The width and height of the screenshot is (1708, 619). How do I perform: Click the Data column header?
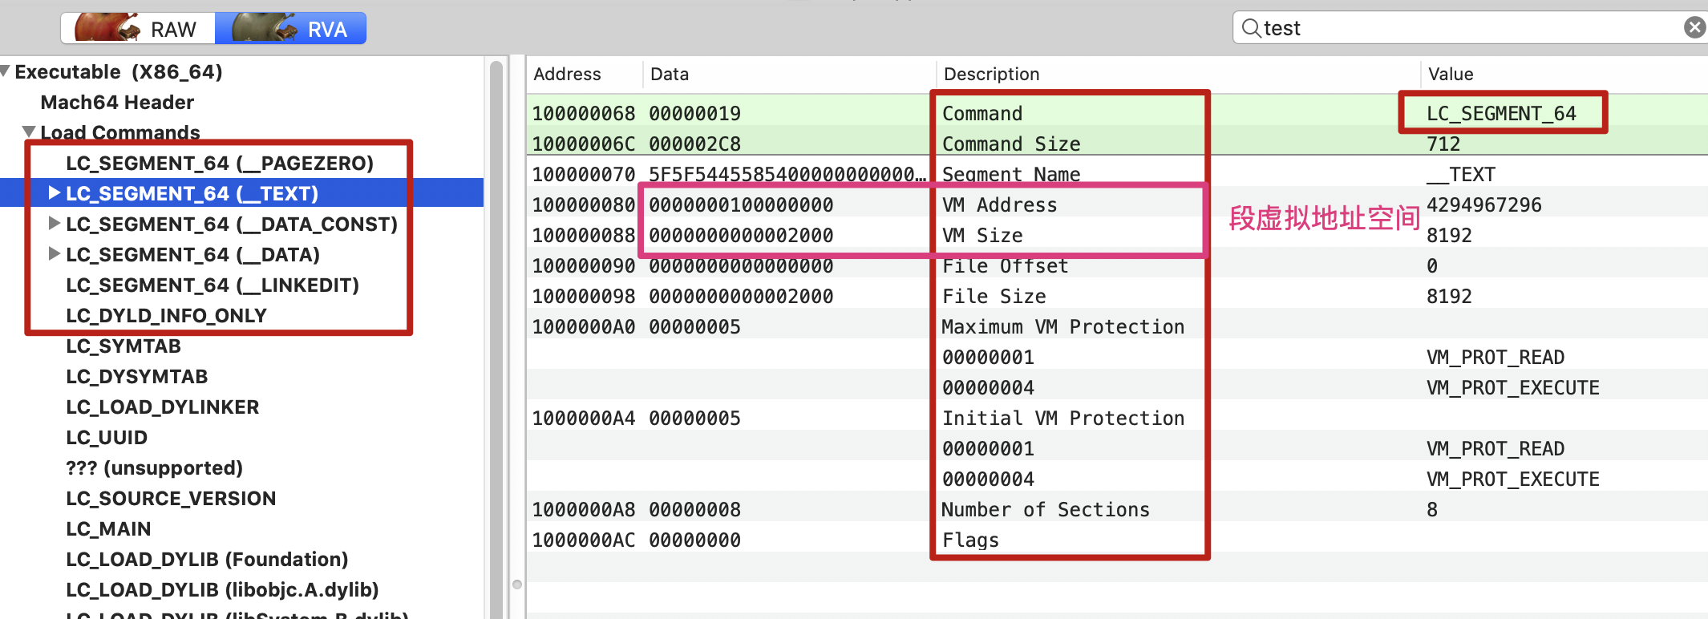click(670, 74)
